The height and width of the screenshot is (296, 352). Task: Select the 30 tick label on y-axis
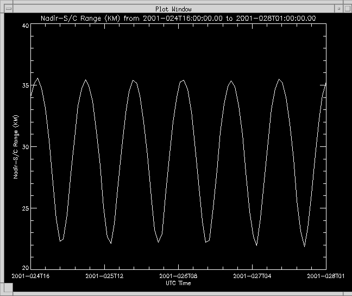pos(24,147)
